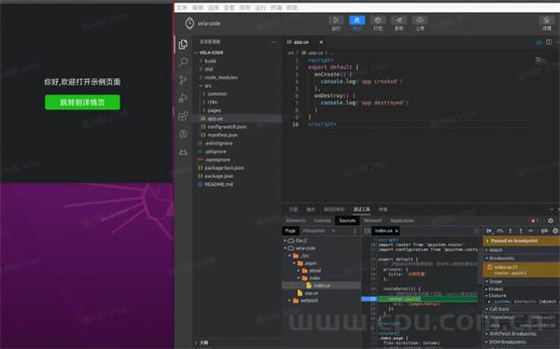
Task: Switch to the Elements devtools tab
Action: pyautogui.click(x=296, y=220)
